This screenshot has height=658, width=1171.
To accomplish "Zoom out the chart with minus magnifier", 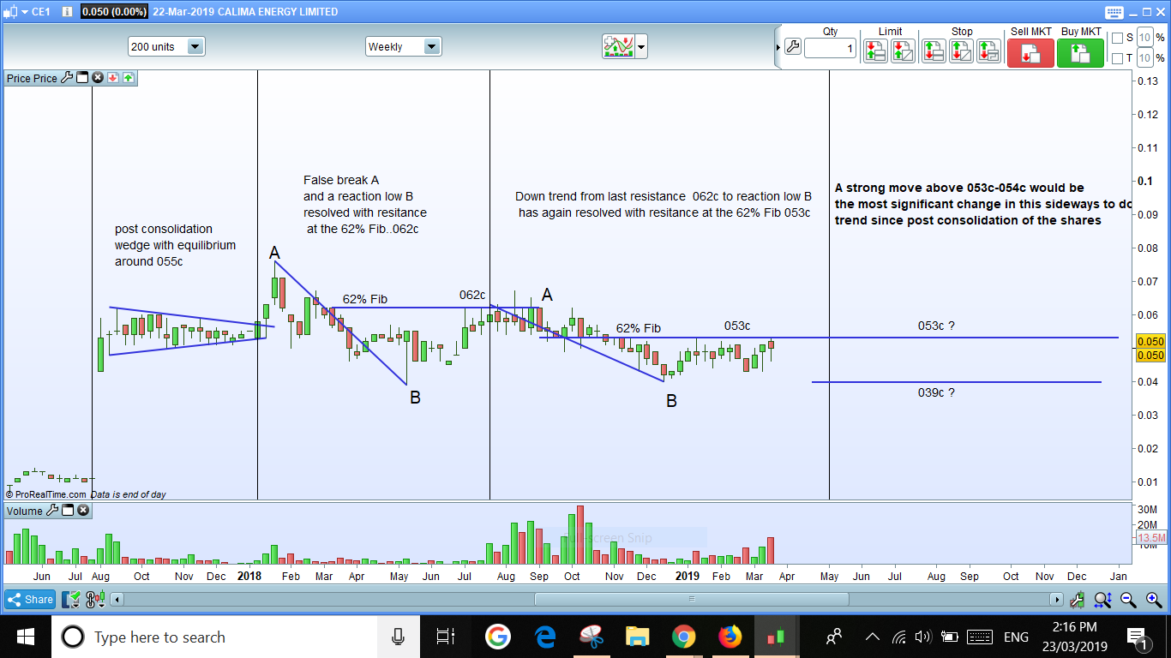I will coord(1128,600).
